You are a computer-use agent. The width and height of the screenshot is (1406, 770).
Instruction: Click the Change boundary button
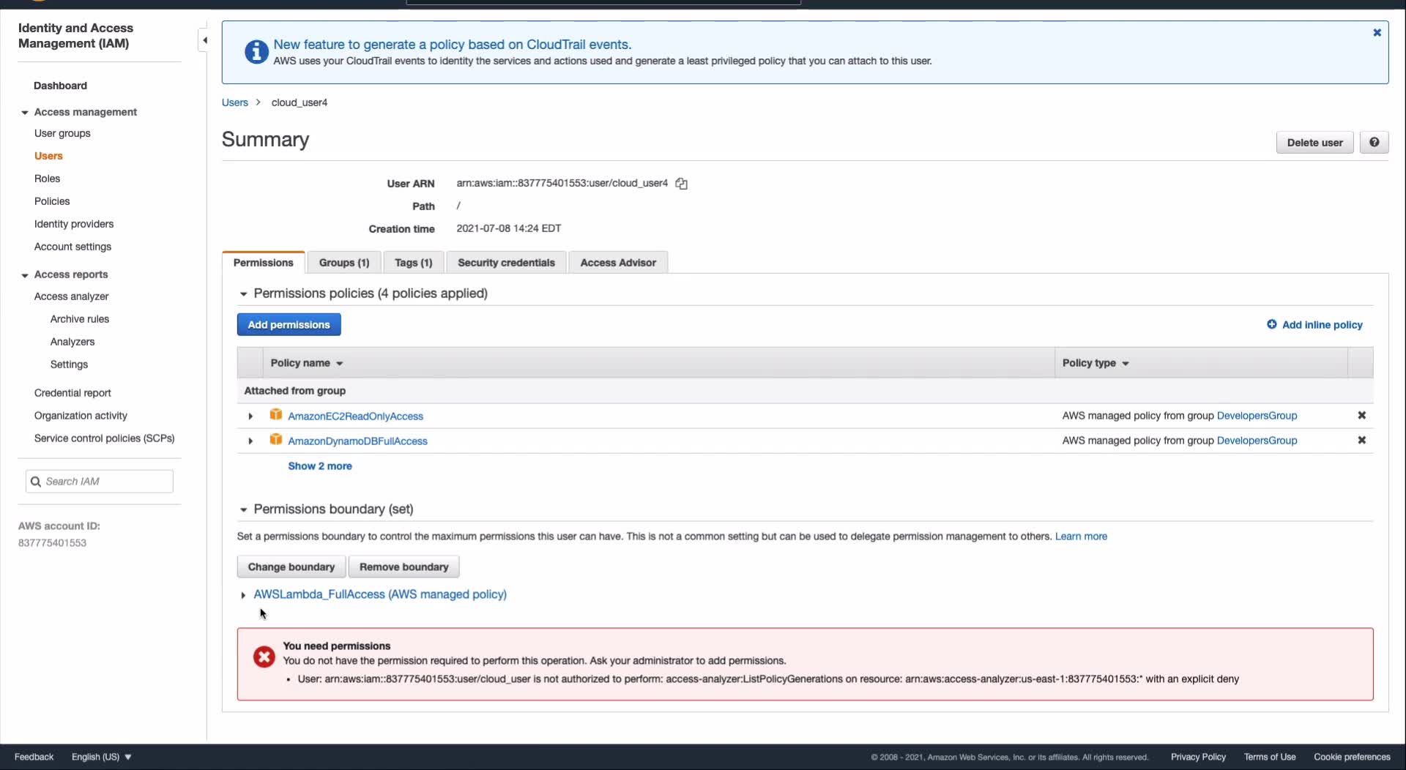point(291,567)
